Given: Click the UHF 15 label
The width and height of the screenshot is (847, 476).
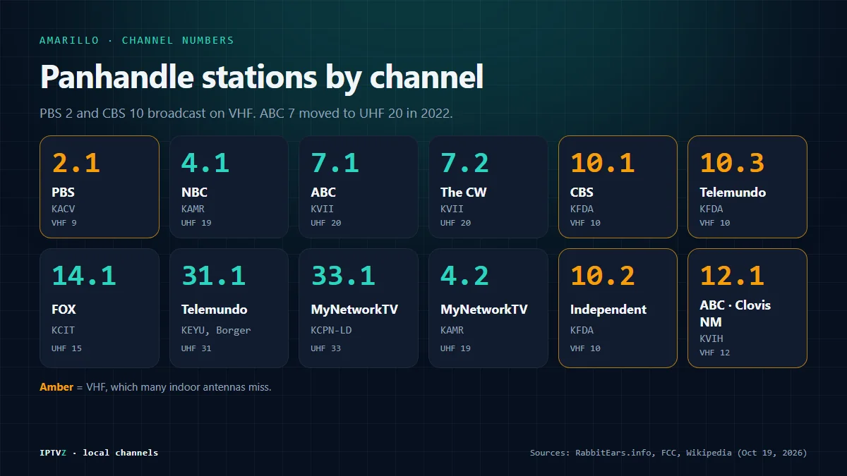Looking at the screenshot, I should 66,348.
